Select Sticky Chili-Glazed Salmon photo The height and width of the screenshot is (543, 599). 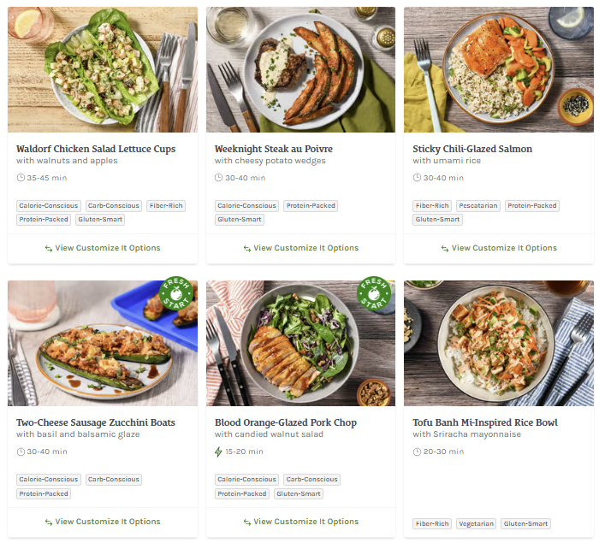coord(498,69)
